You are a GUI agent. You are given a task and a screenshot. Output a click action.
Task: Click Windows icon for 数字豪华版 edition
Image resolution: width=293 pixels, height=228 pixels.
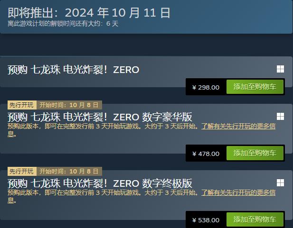280,117
